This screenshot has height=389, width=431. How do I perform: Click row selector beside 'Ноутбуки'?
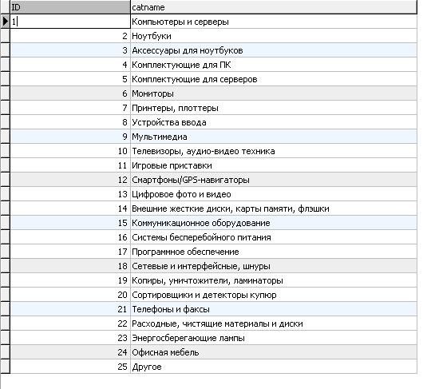point(5,36)
